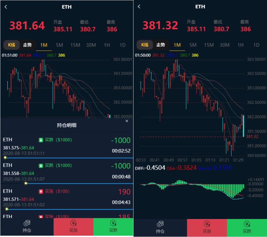Select 走势 toggle on right screen
This screenshot has height=237, width=267.
[161, 45]
